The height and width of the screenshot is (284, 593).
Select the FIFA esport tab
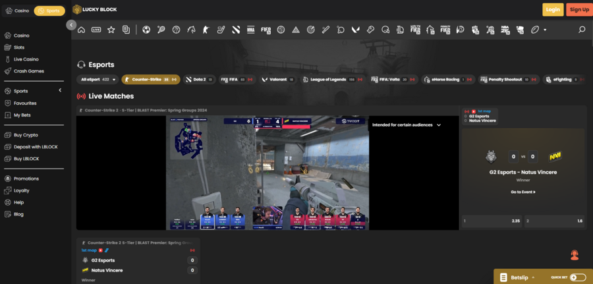[237, 80]
